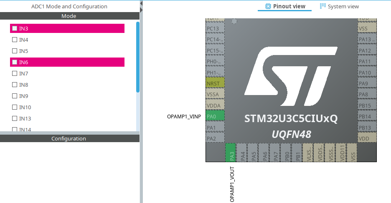Click the VDDA pin
391x203 pixels.
215,105
